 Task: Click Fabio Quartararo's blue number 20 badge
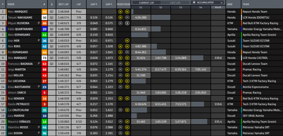pos(45,29)
